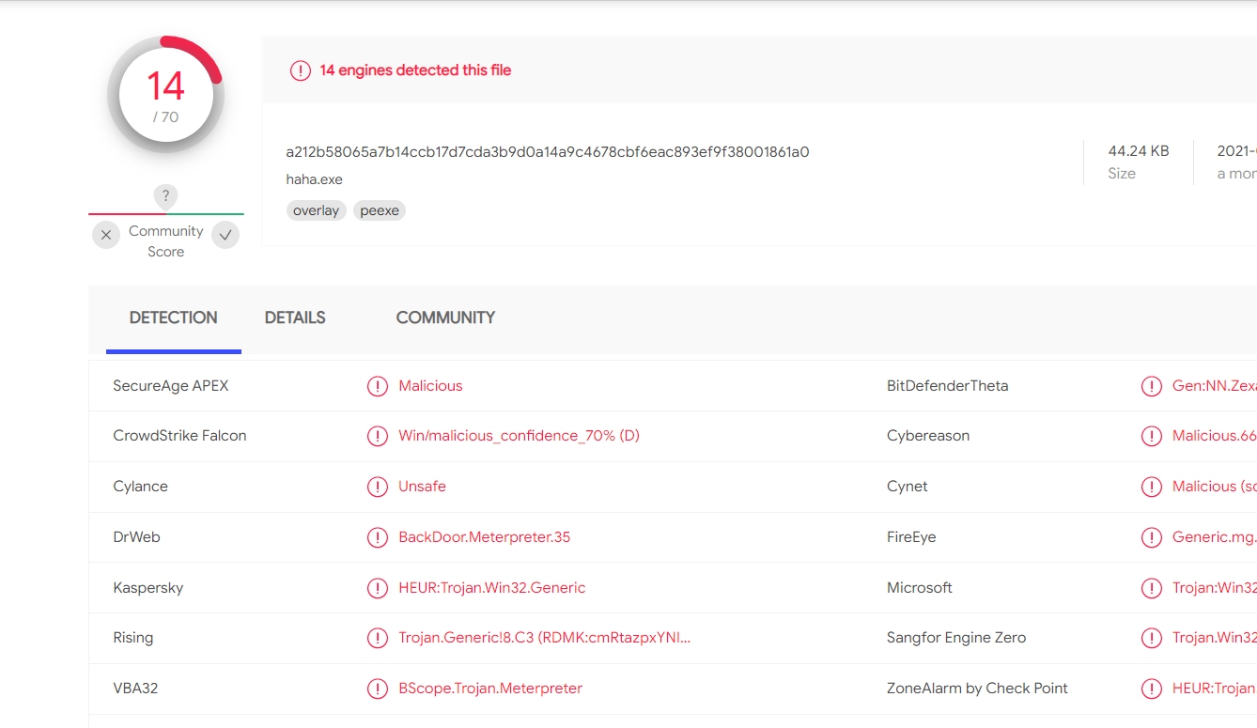Click warning icon in Kaspersky result row

coord(378,588)
